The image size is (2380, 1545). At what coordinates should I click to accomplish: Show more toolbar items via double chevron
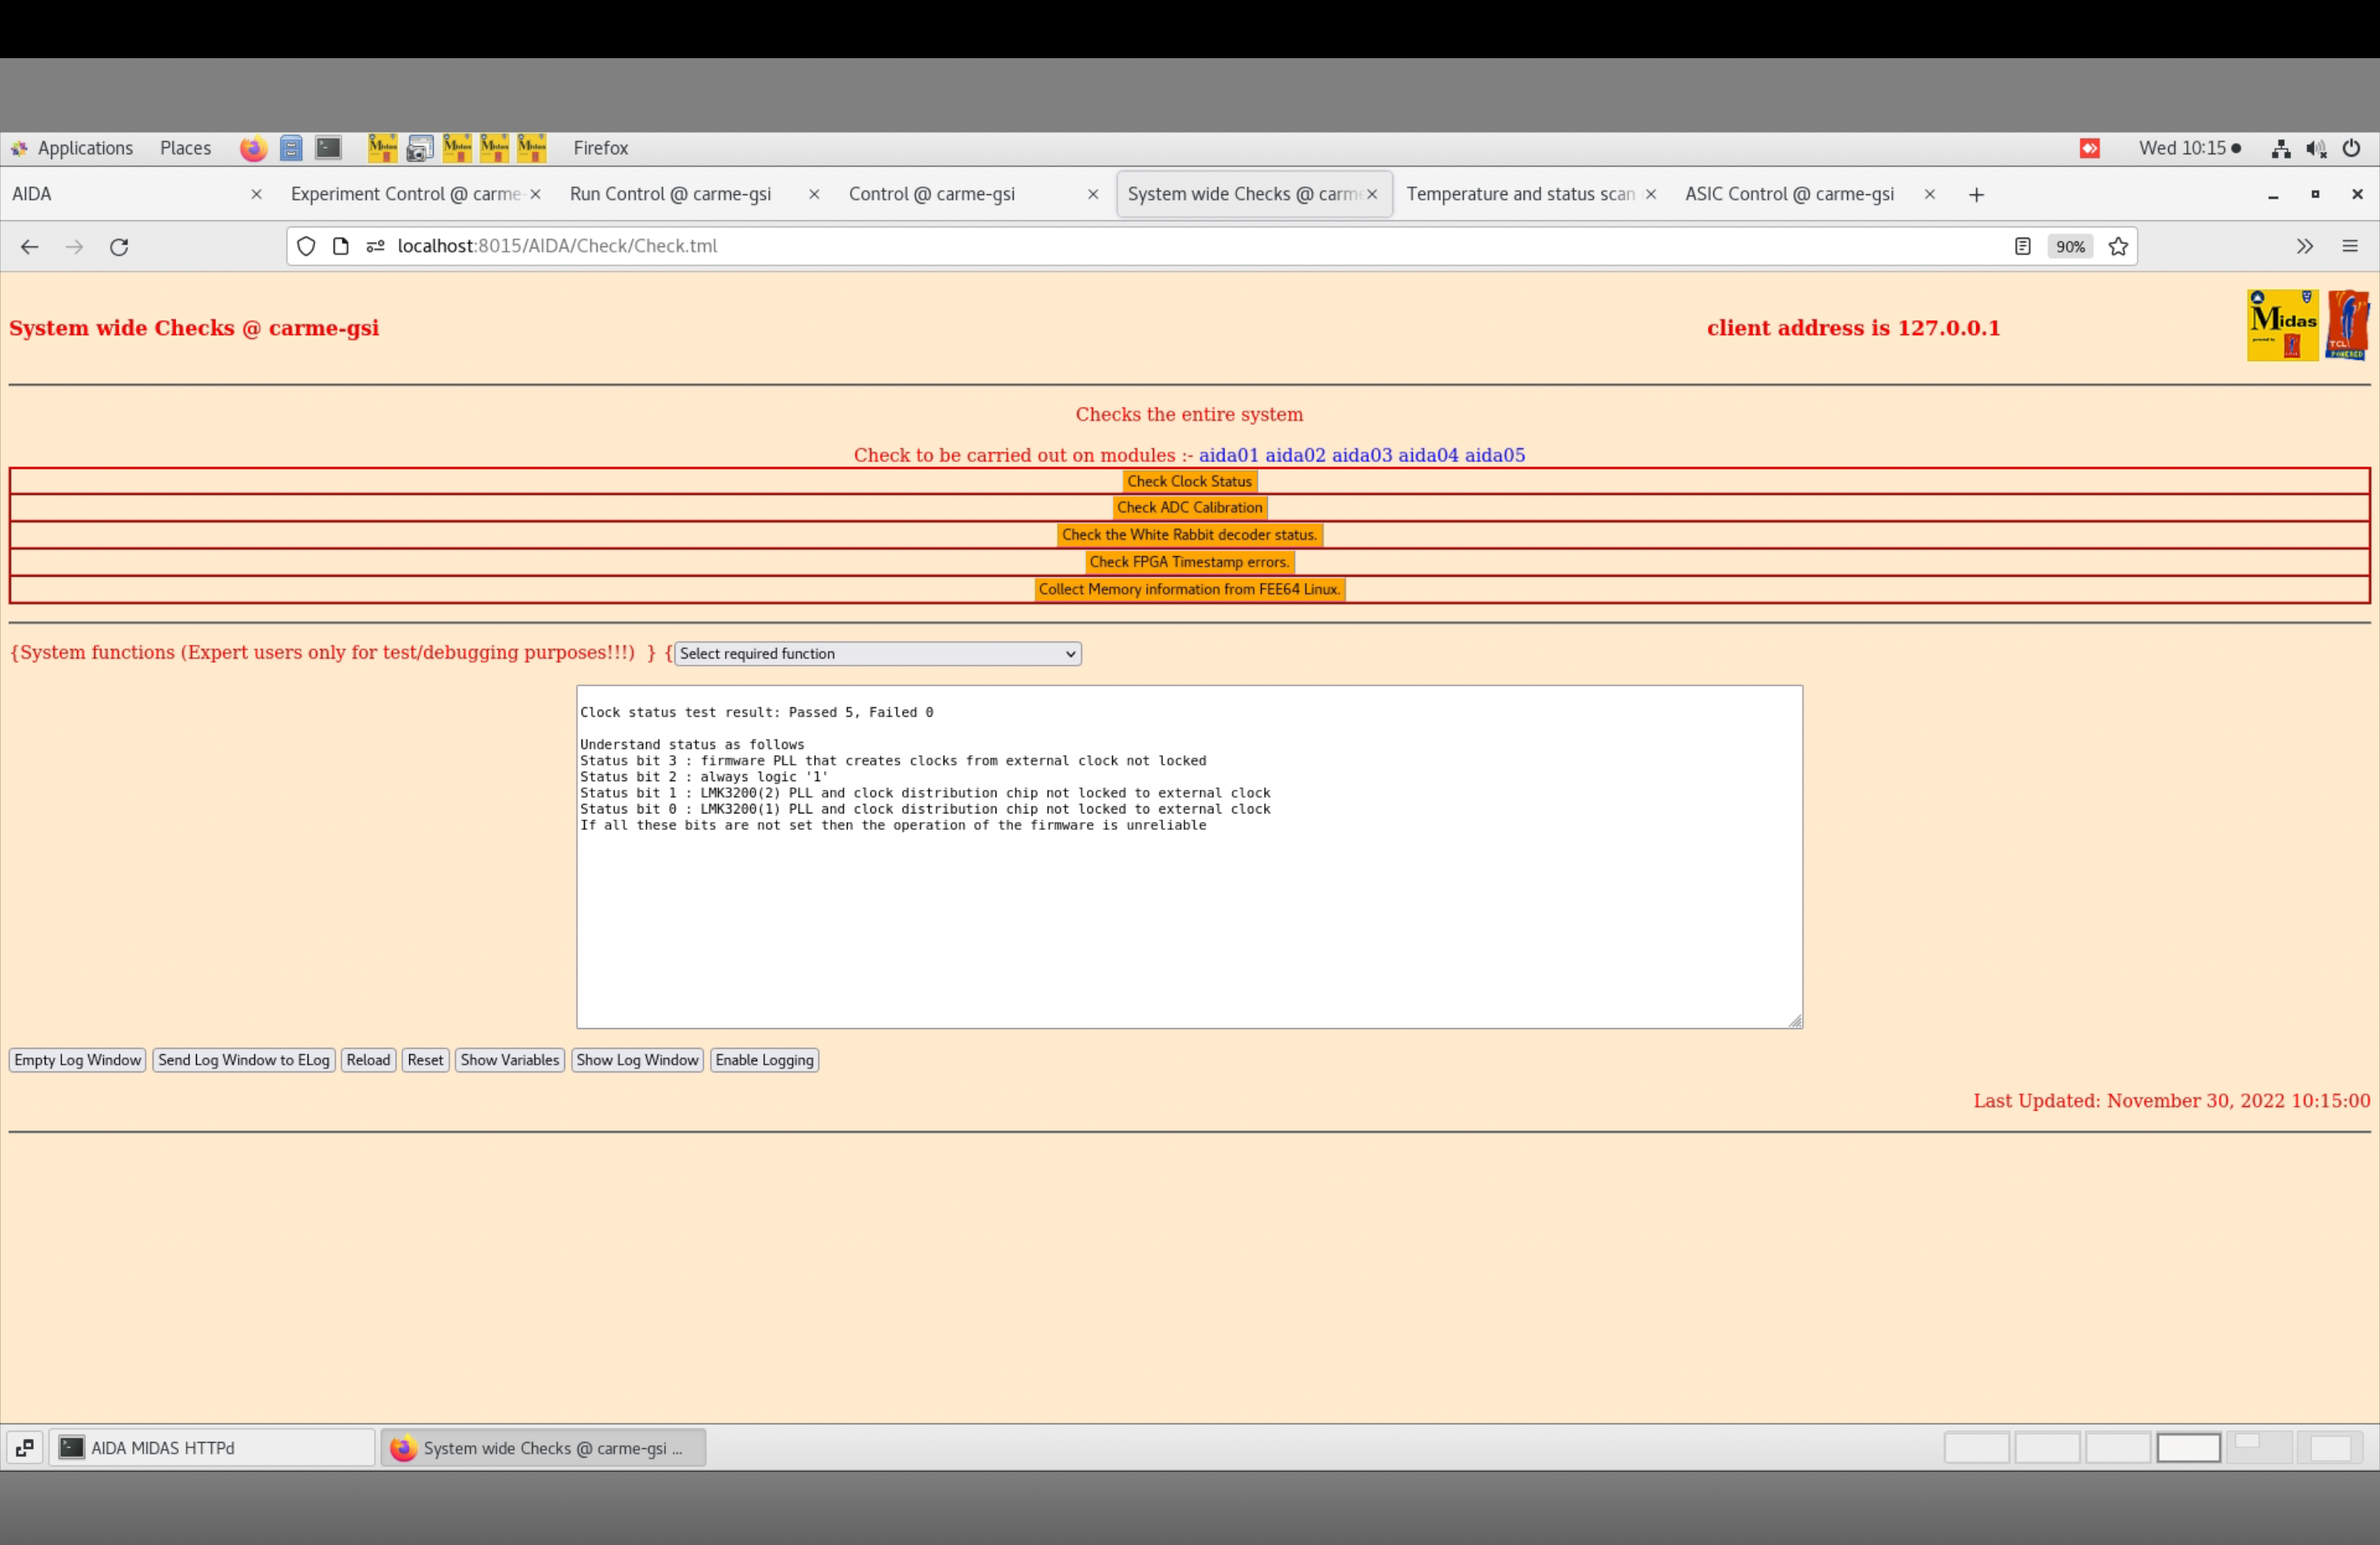pyautogui.click(x=2304, y=247)
